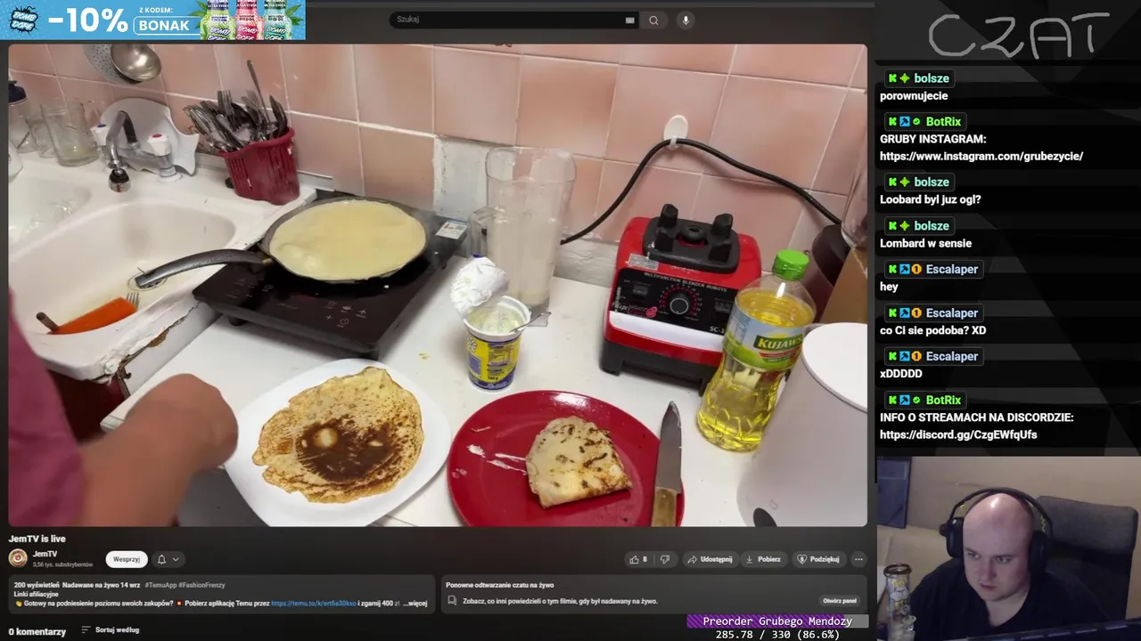Click the '0 komentarzy' comments count
1141x641 pixels.
(x=37, y=631)
